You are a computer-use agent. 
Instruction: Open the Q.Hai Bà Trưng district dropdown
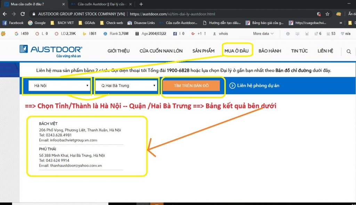point(126,86)
